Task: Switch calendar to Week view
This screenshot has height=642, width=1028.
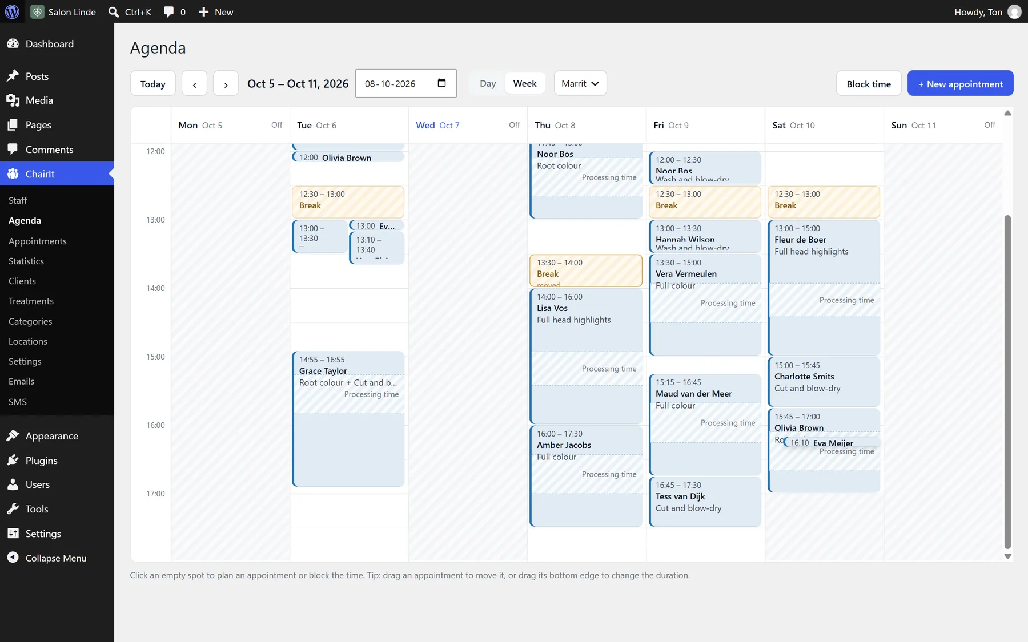Action: 525,83
